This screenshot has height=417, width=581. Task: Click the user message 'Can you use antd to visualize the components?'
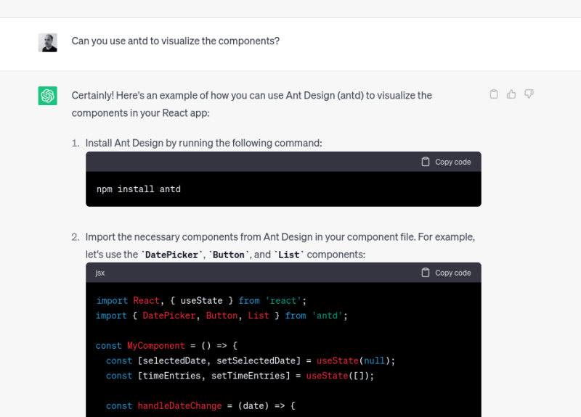tap(176, 41)
